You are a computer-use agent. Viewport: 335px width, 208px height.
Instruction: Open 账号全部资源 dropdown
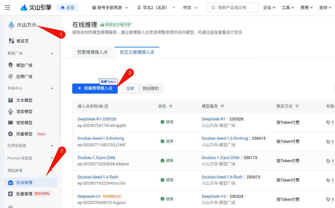point(110,7)
